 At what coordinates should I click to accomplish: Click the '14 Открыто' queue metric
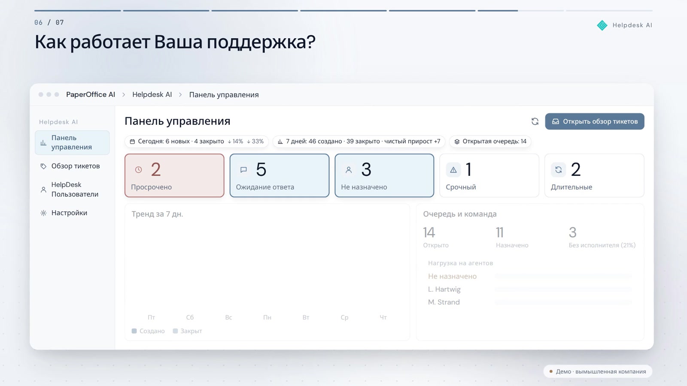pos(436,237)
